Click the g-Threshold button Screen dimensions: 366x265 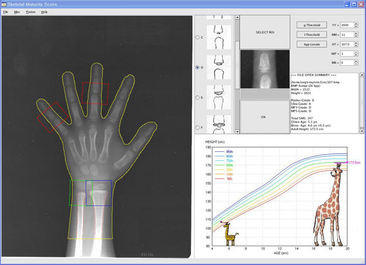(312, 25)
